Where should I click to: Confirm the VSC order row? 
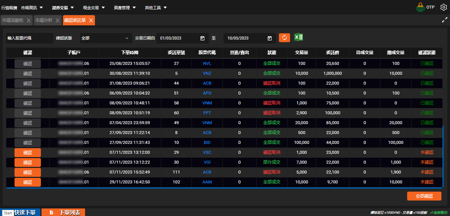[x=28, y=152]
